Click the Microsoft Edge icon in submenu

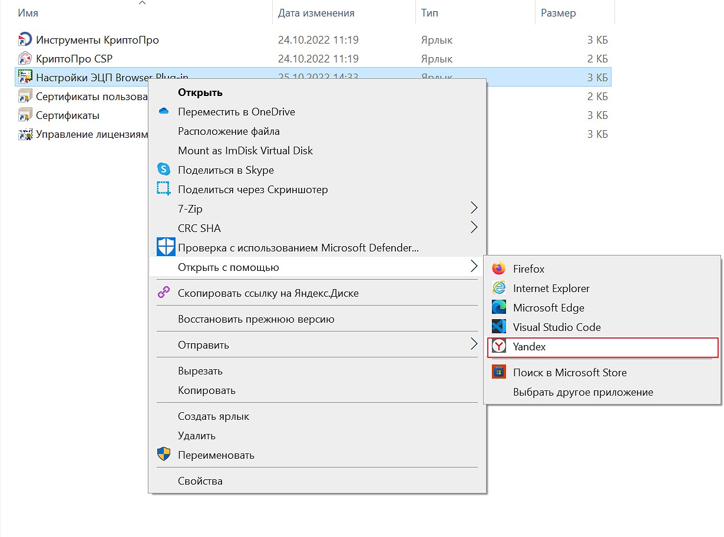click(499, 307)
